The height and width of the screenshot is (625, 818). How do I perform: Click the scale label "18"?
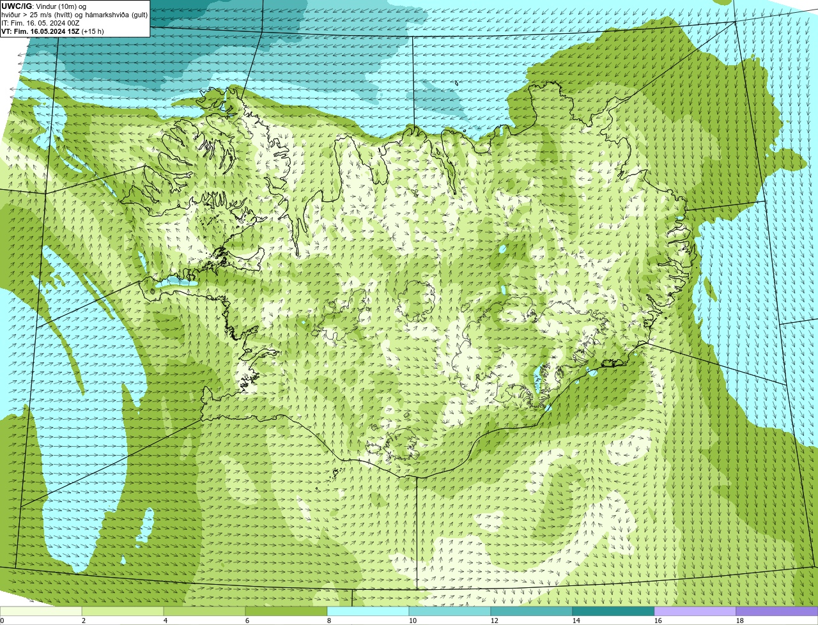coord(740,621)
